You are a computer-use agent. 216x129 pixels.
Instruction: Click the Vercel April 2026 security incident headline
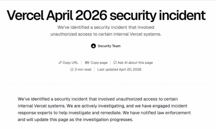(106, 15)
